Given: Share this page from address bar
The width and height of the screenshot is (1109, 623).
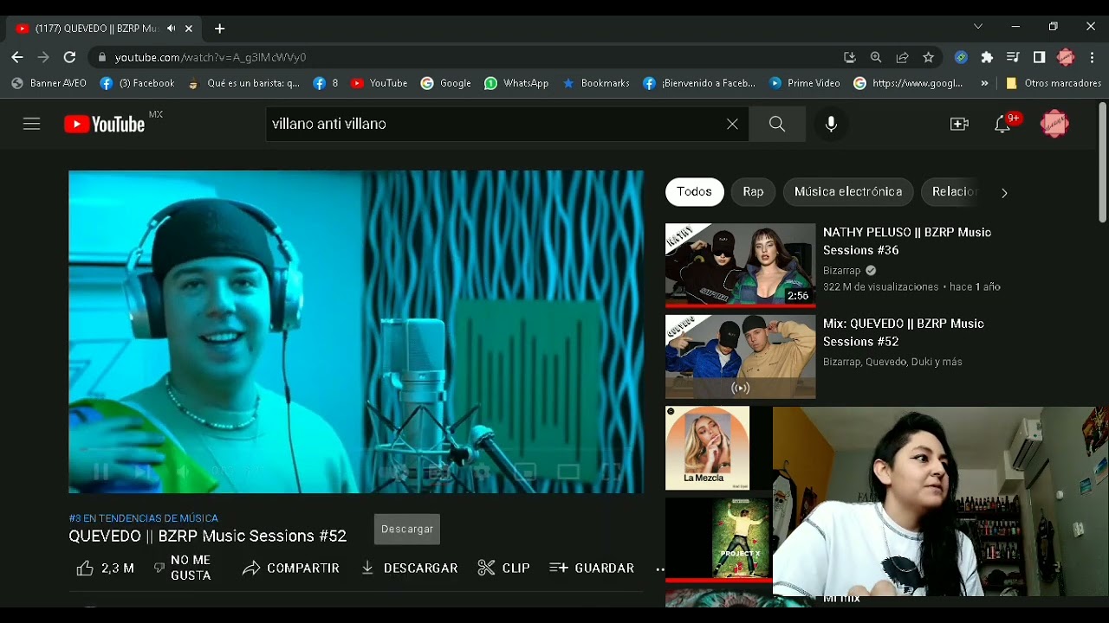Looking at the screenshot, I should (902, 57).
